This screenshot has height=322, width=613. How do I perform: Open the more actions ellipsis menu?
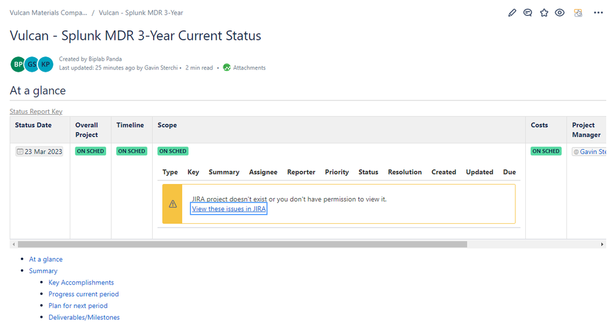point(598,13)
